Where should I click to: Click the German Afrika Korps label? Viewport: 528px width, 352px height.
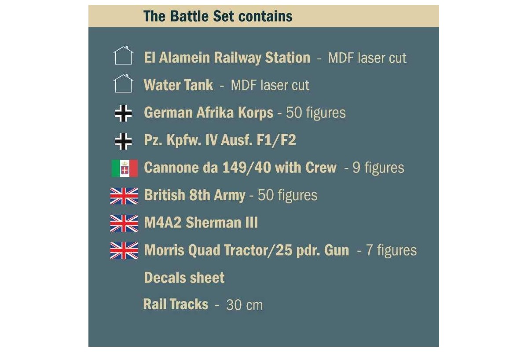coord(209,113)
